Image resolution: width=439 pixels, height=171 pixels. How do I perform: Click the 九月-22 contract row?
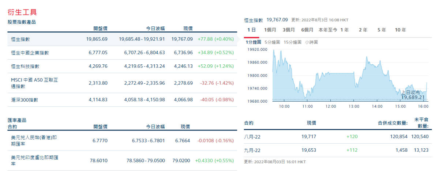pyautogui.click(x=252, y=150)
